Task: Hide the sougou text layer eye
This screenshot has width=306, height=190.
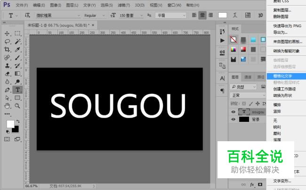Action: pyautogui.click(x=233, y=112)
